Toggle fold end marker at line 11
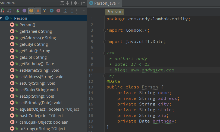The height and width of the screenshot is (132, 220). [x=105, y=76]
